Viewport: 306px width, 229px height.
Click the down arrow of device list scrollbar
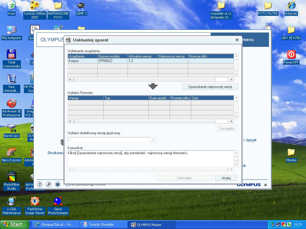click(236, 75)
